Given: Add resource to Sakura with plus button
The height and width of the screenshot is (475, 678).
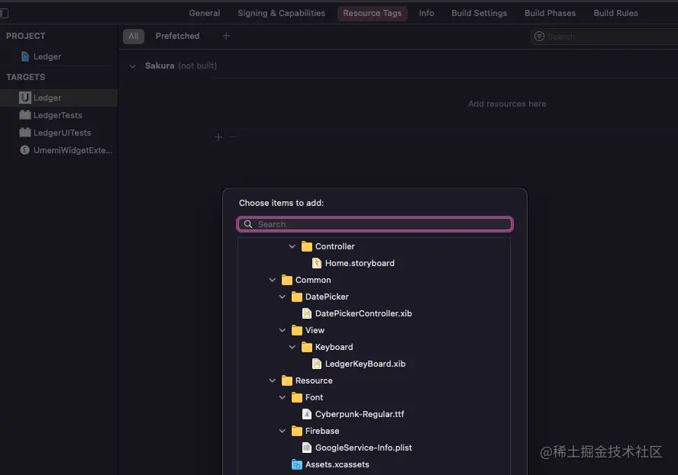Looking at the screenshot, I should [x=218, y=137].
